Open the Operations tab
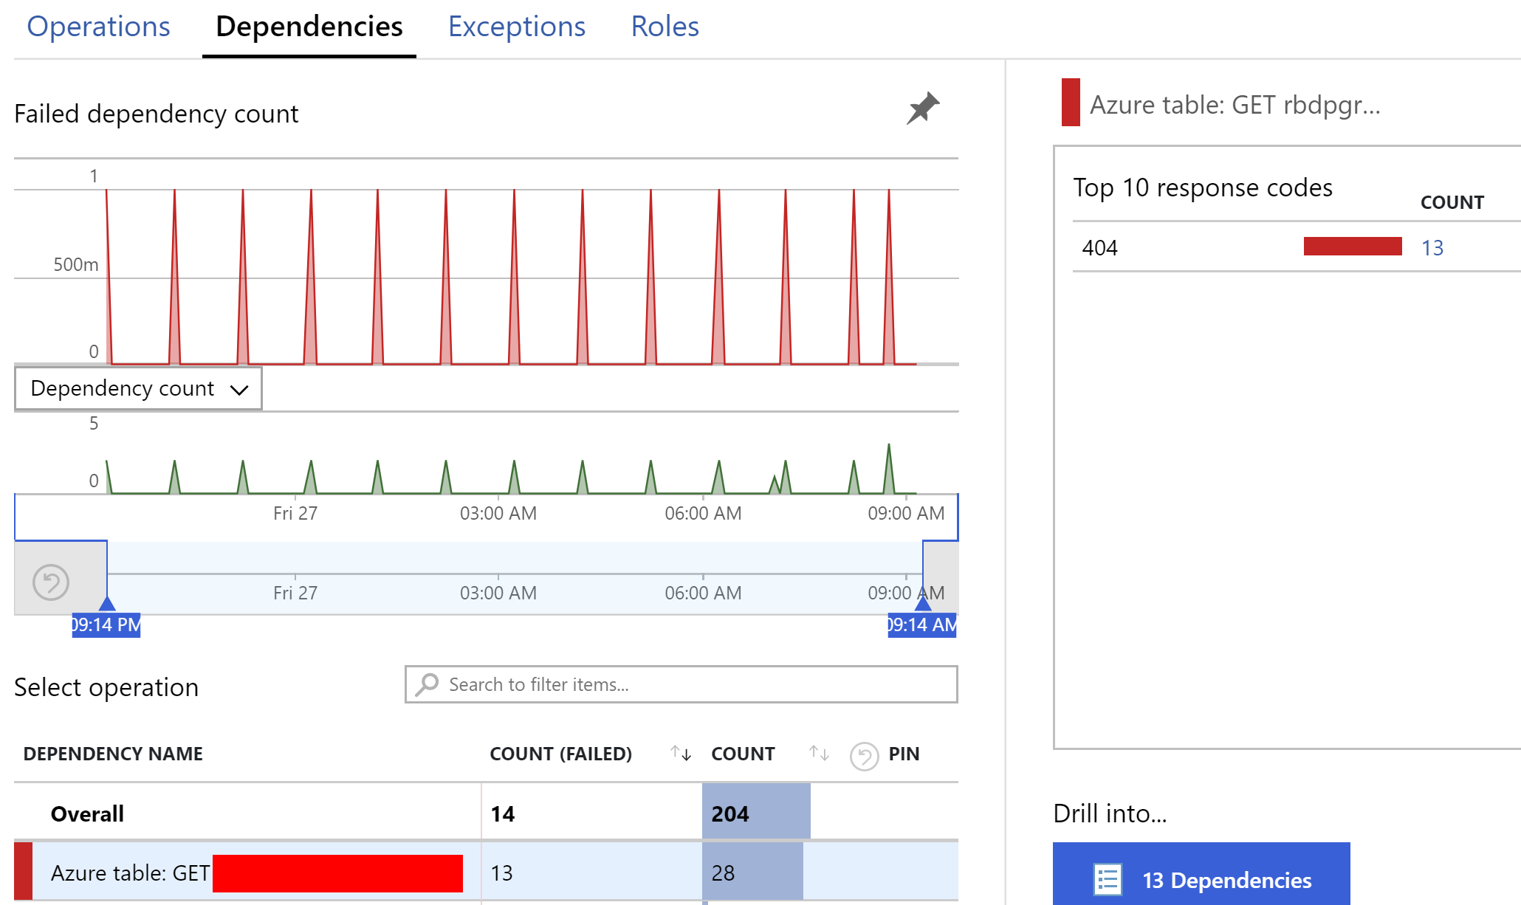The width and height of the screenshot is (1521, 905). [x=98, y=26]
